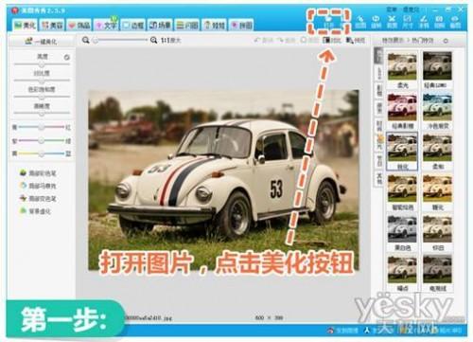The height and width of the screenshot is (342, 473).
Task: Click the last icon in top-right toolbar
Action: pos(454,22)
